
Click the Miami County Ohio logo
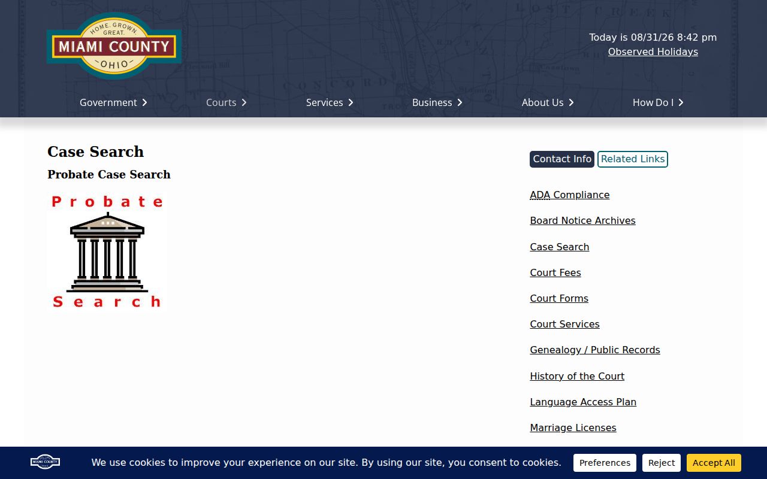[x=114, y=46]
